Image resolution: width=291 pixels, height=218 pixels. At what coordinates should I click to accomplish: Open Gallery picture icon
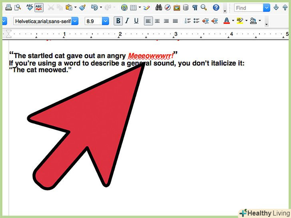tap(177, 8)
